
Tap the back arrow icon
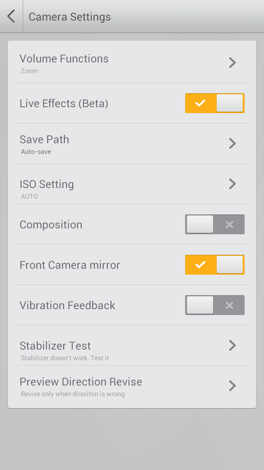(x=11, y=16)
